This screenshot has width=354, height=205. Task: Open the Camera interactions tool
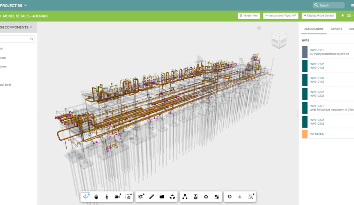click(x=117, y=197)
